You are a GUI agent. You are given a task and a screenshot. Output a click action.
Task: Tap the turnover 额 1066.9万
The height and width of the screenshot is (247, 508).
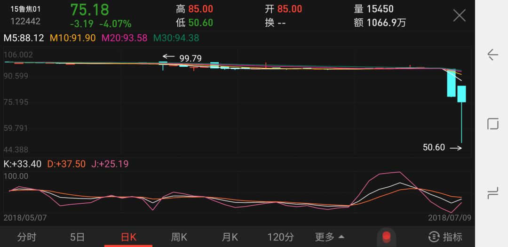(380, 23)
